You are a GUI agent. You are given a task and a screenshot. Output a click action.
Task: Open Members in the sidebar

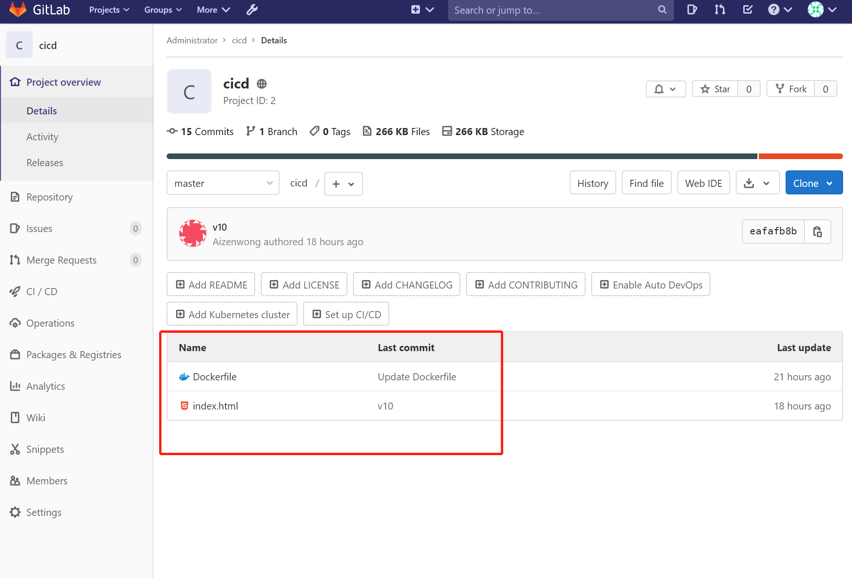[77, 481]
